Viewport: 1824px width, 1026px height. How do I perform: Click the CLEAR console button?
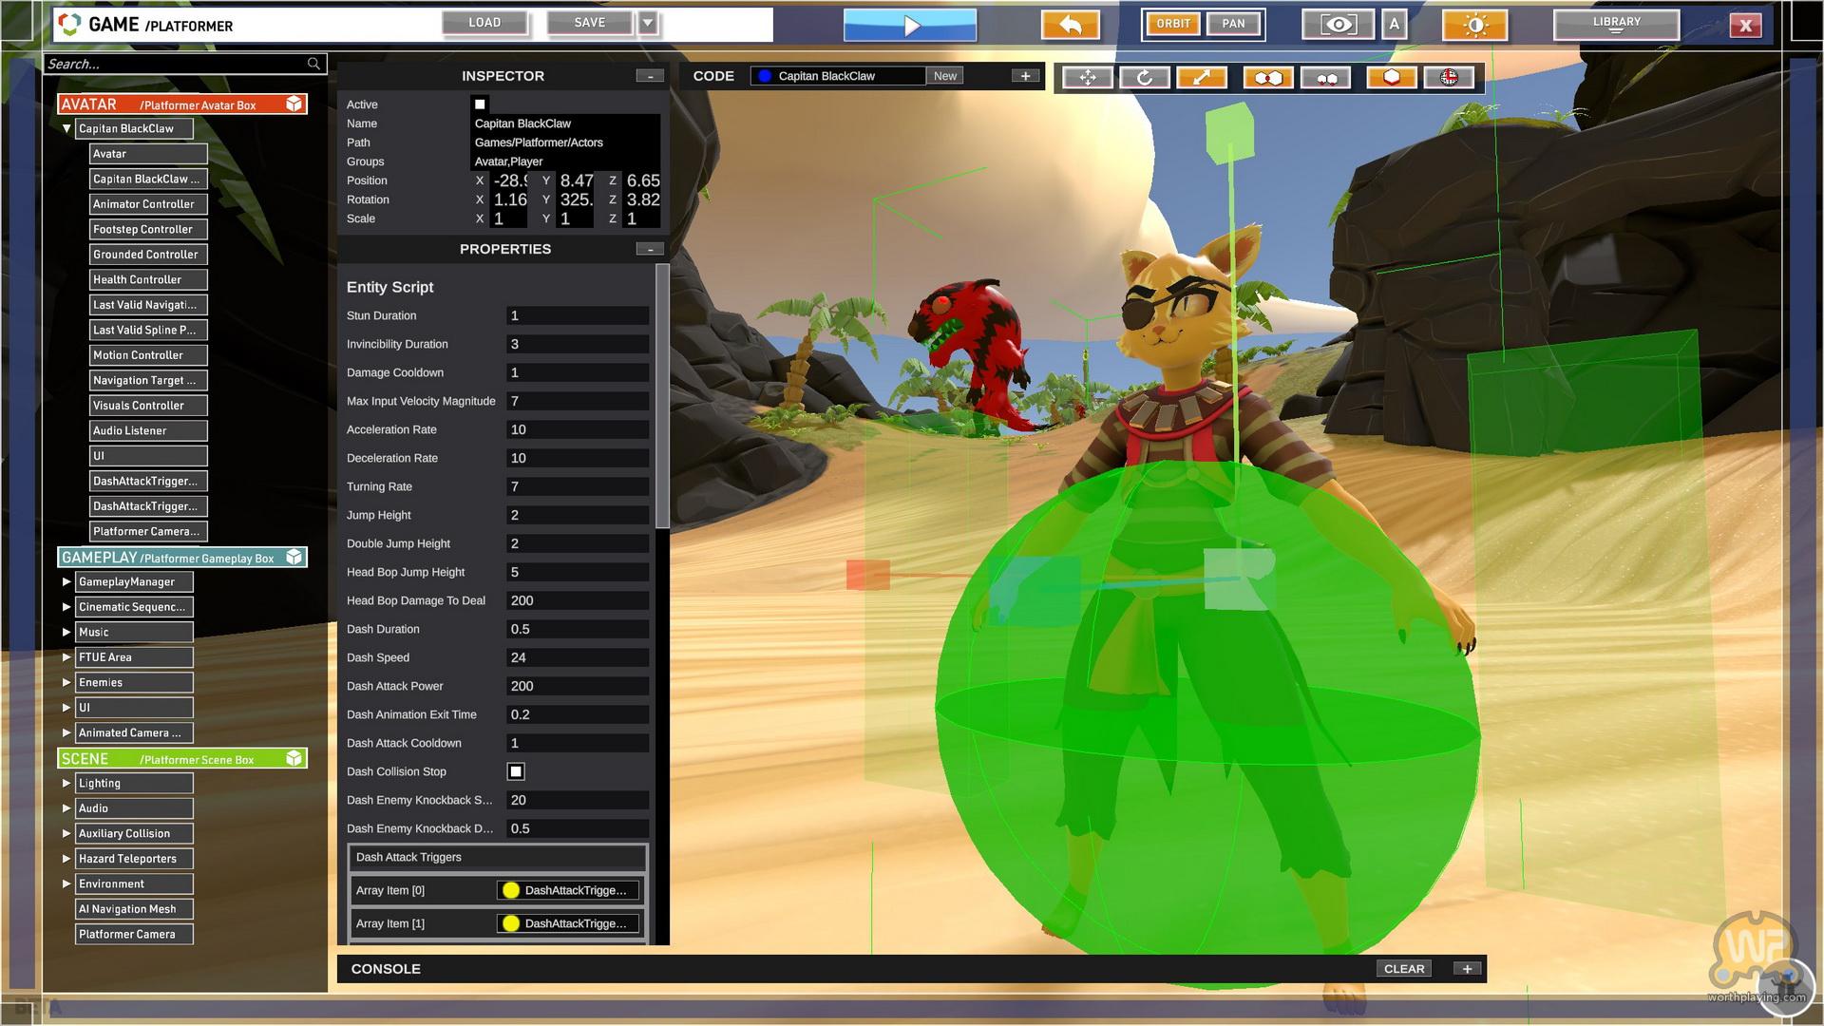pos(1403,969)
